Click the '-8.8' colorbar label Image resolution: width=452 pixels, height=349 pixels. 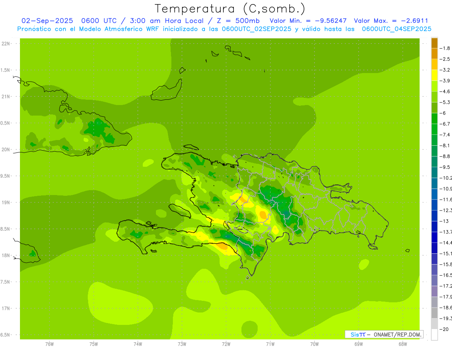point(445,156)
